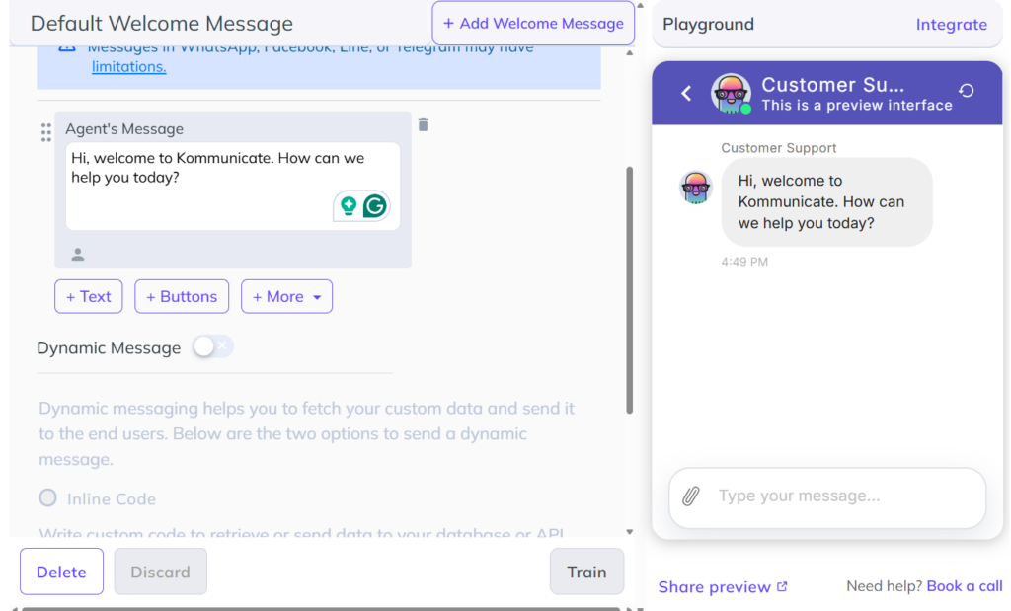1011x611 pixels.
Task: Add a + Text message block
Action: pos(88,296)
